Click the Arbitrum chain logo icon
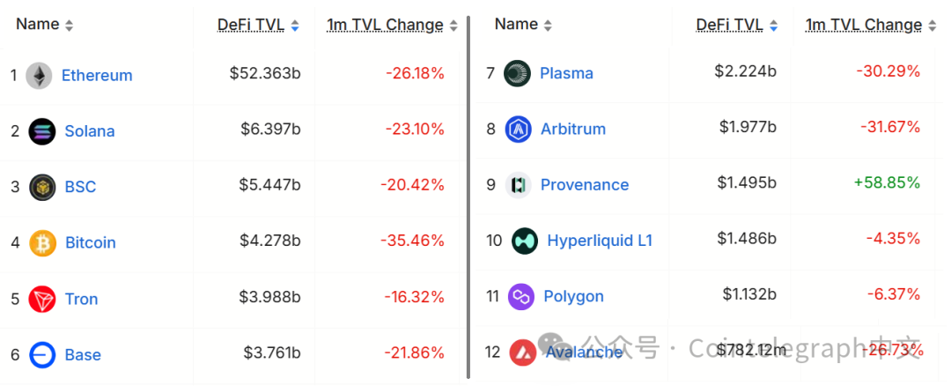 (519, 129)
